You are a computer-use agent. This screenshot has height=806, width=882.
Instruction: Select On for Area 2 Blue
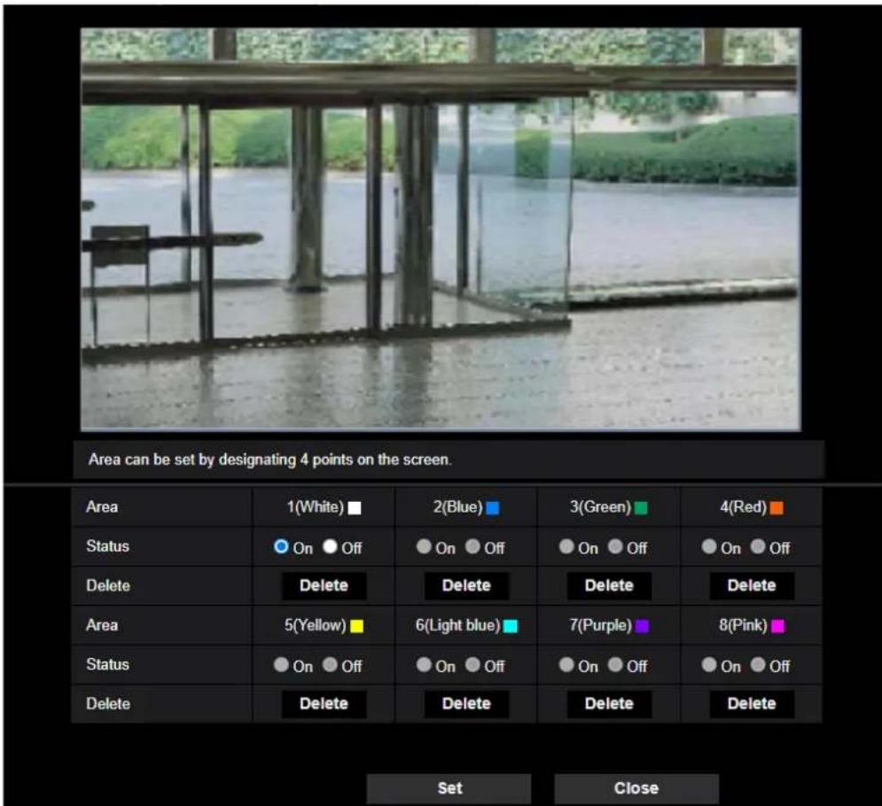(424, 546)
